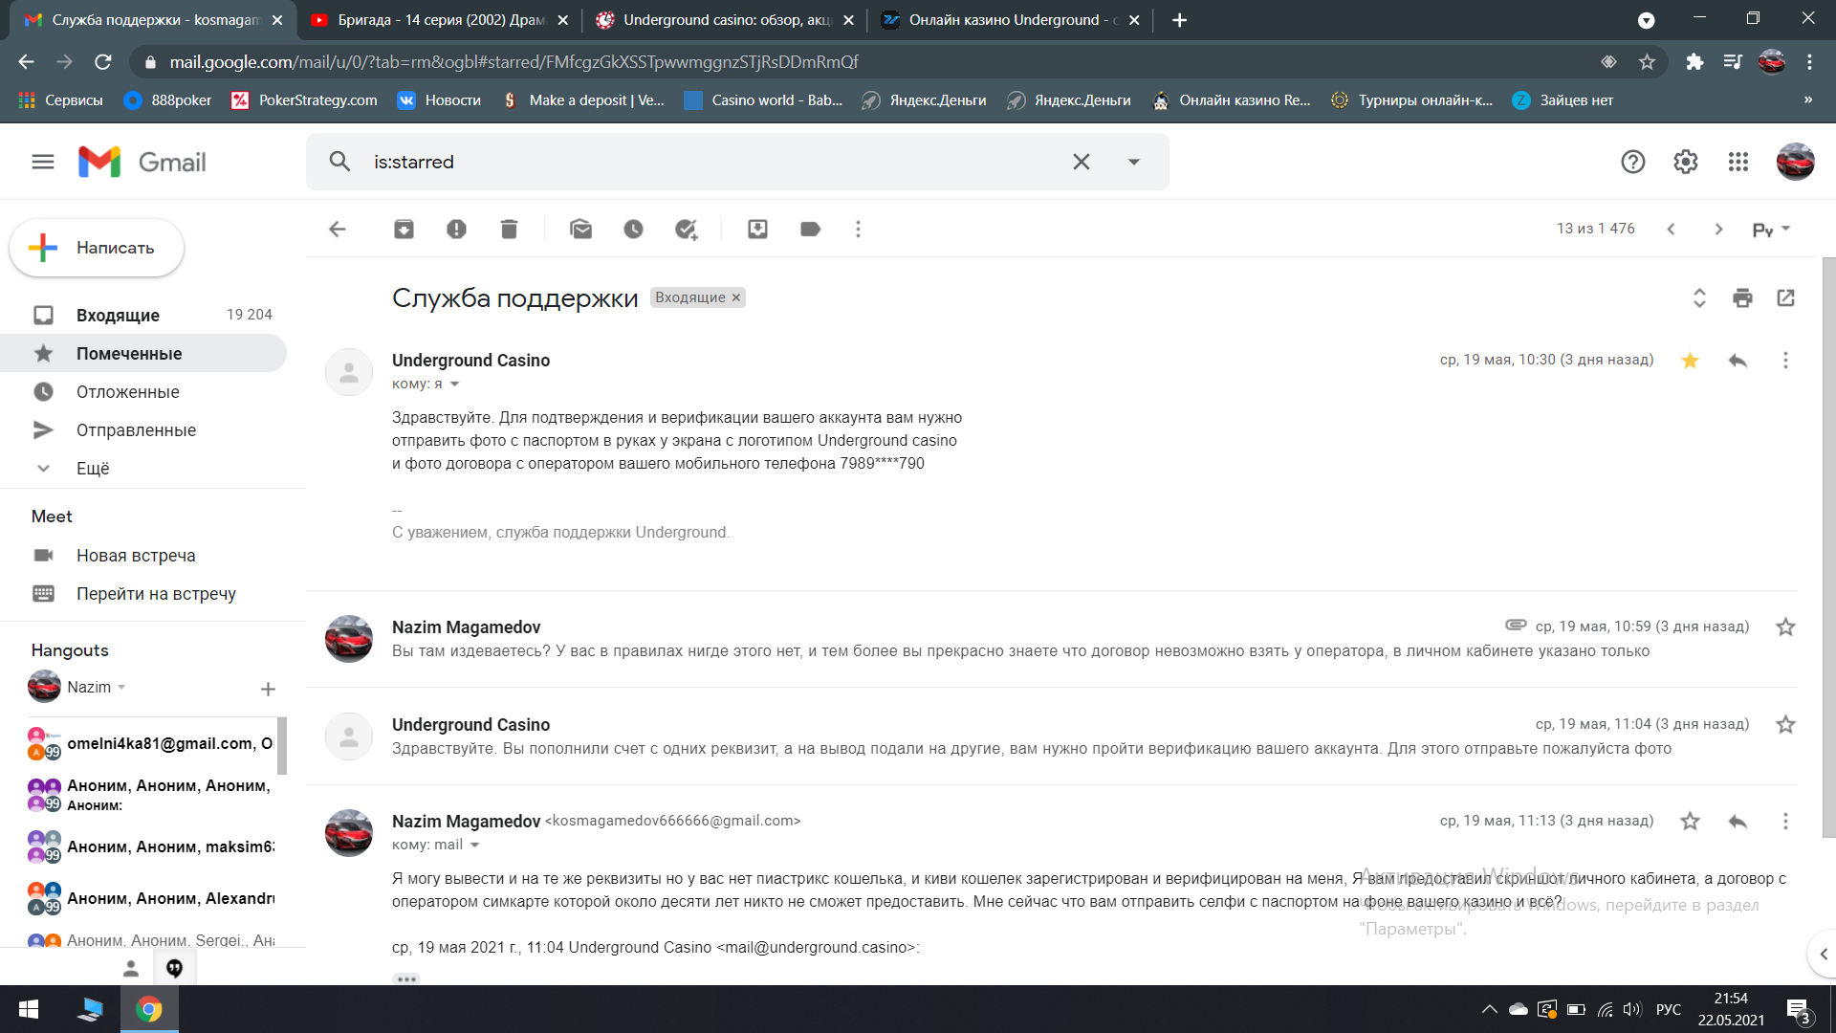Delete the conversation with trash icon
This screenshot has height=1033, width=1836.
tap(509, 229)
